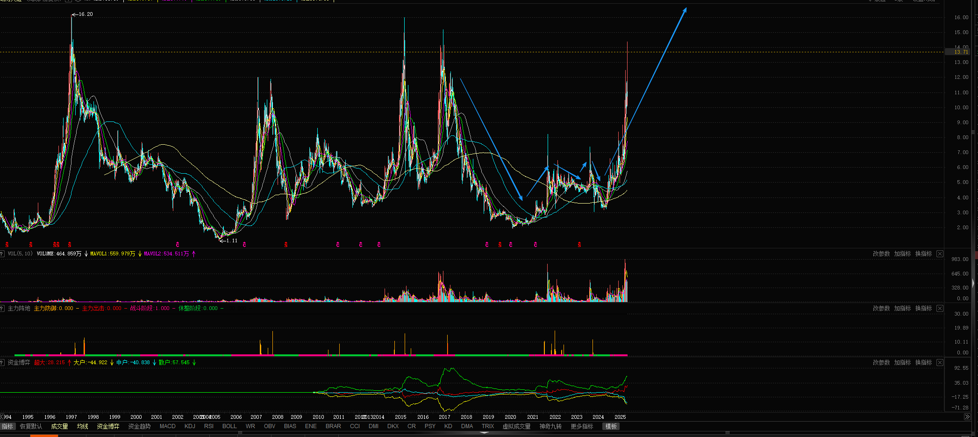978x437 pixels.
Task: Click 加指标 in the VOL panel
Action: tap(902, 254)
